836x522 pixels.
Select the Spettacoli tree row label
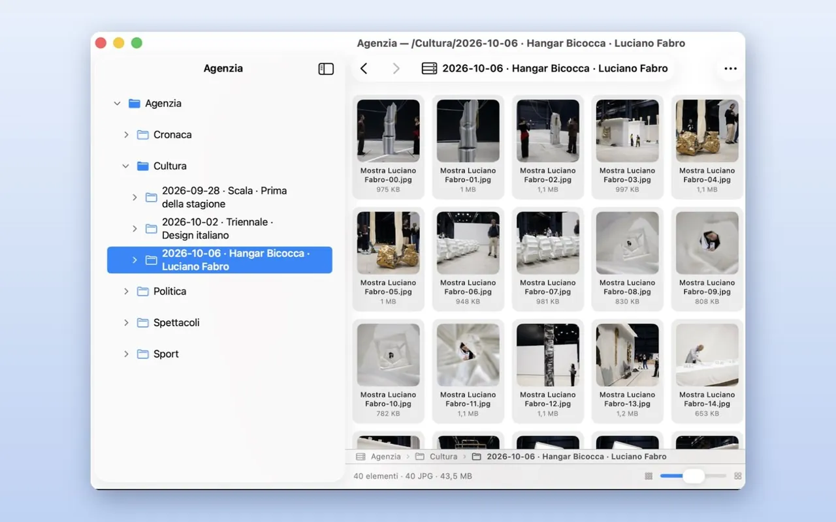(x=176, y=322)
